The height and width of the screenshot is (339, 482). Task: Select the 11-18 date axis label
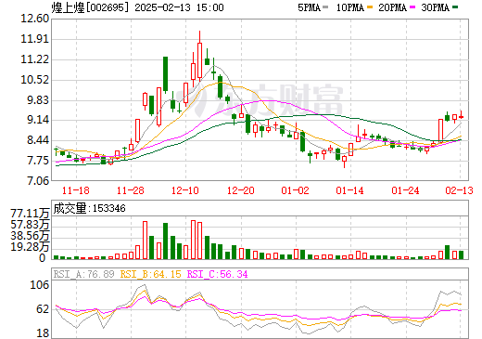(76, 190)
